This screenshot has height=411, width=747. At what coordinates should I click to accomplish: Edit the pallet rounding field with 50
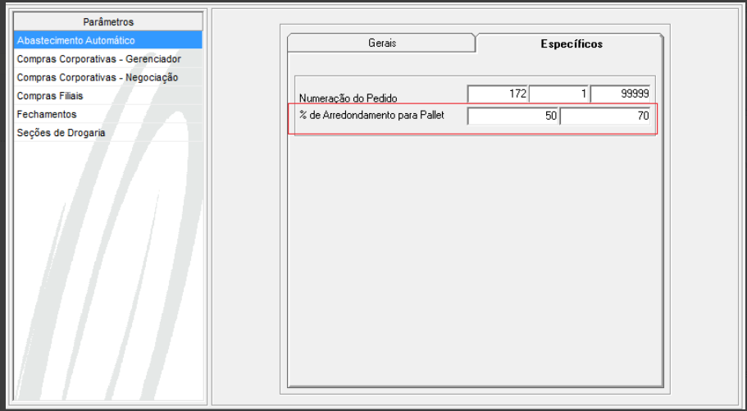(x=512, y=116)
